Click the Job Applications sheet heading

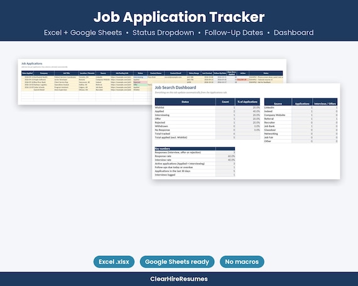point(32,63)
